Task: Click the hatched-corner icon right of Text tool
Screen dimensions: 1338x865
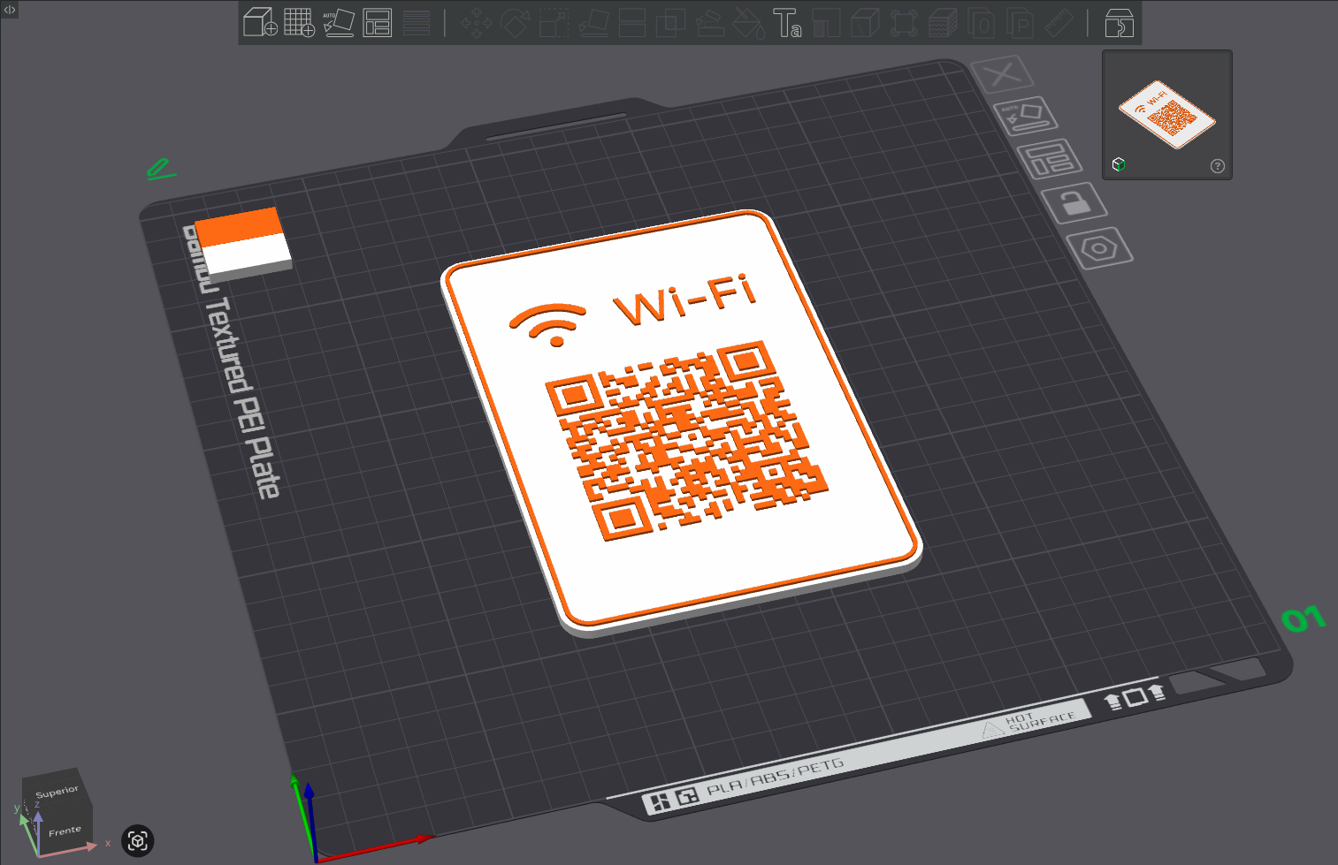Action: 826,22
